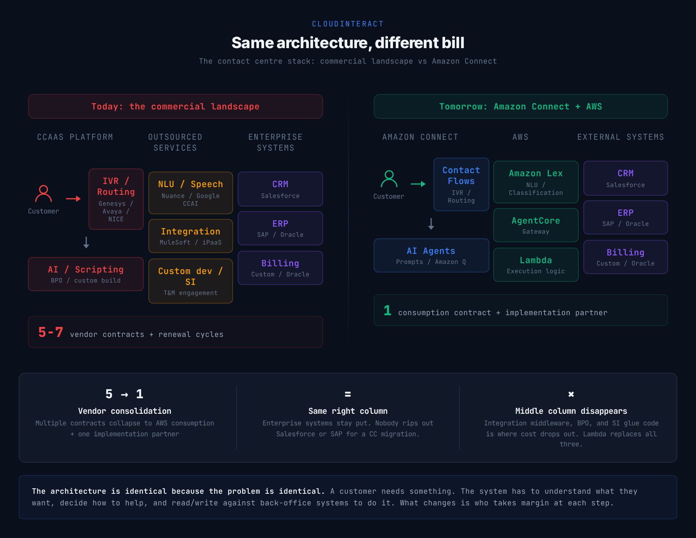Image resolution: width=696 pixels, height=538 pixels.
Task: Toggle the AgentCore Gateway card
Action: click(536, 225)
